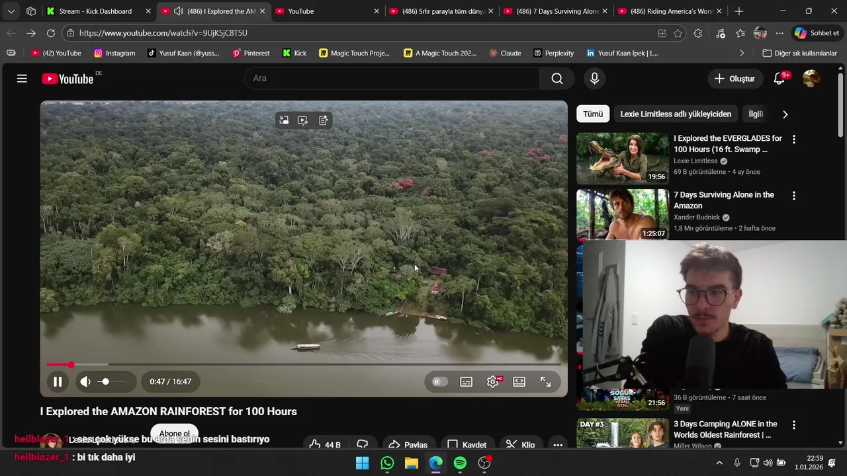This screenshot has width=847, height=476.
Task: Expand 'Diğer sık kullanılanlar' folder
Action: click(x=799, y=53)
